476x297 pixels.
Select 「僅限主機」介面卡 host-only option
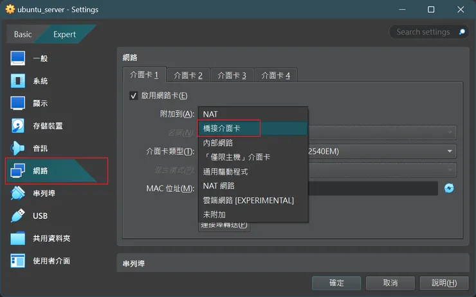[x=253, y=157]
